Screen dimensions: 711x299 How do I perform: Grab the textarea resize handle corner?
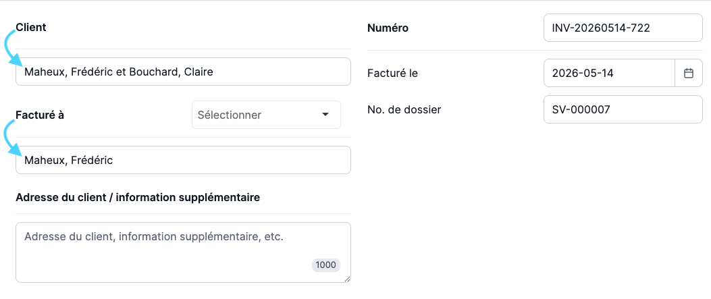[347, 279]
